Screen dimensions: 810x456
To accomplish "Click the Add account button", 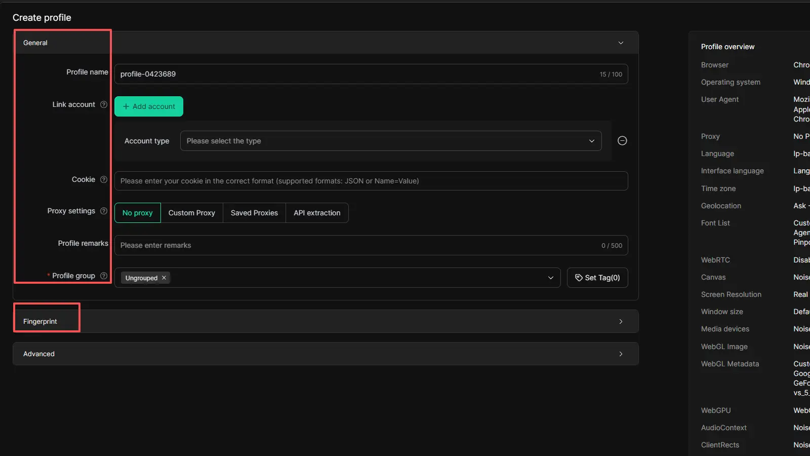I will click(149, 106).
